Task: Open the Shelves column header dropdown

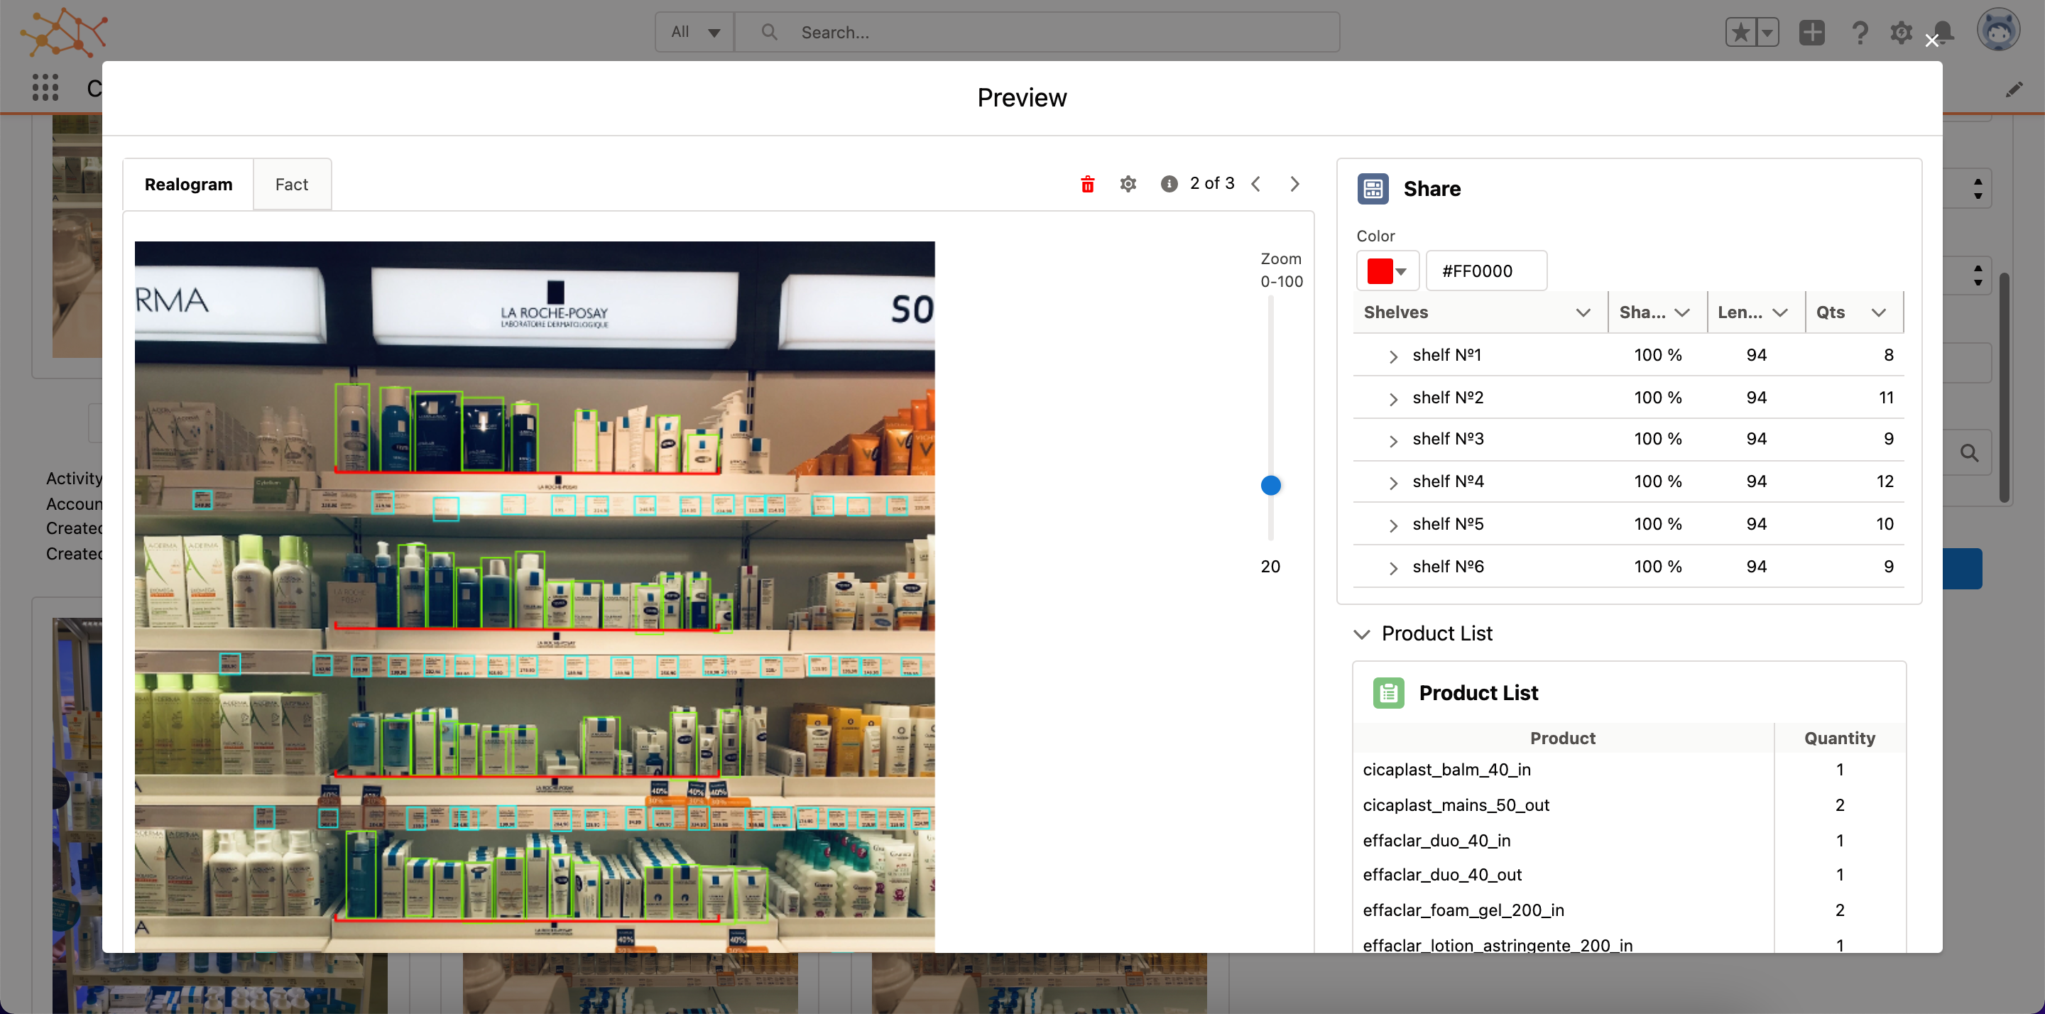Action: coord(1583,312)
